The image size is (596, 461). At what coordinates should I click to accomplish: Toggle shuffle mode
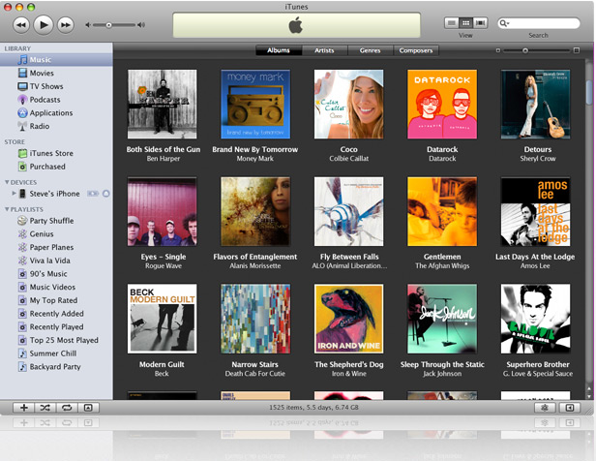(45, 408)
